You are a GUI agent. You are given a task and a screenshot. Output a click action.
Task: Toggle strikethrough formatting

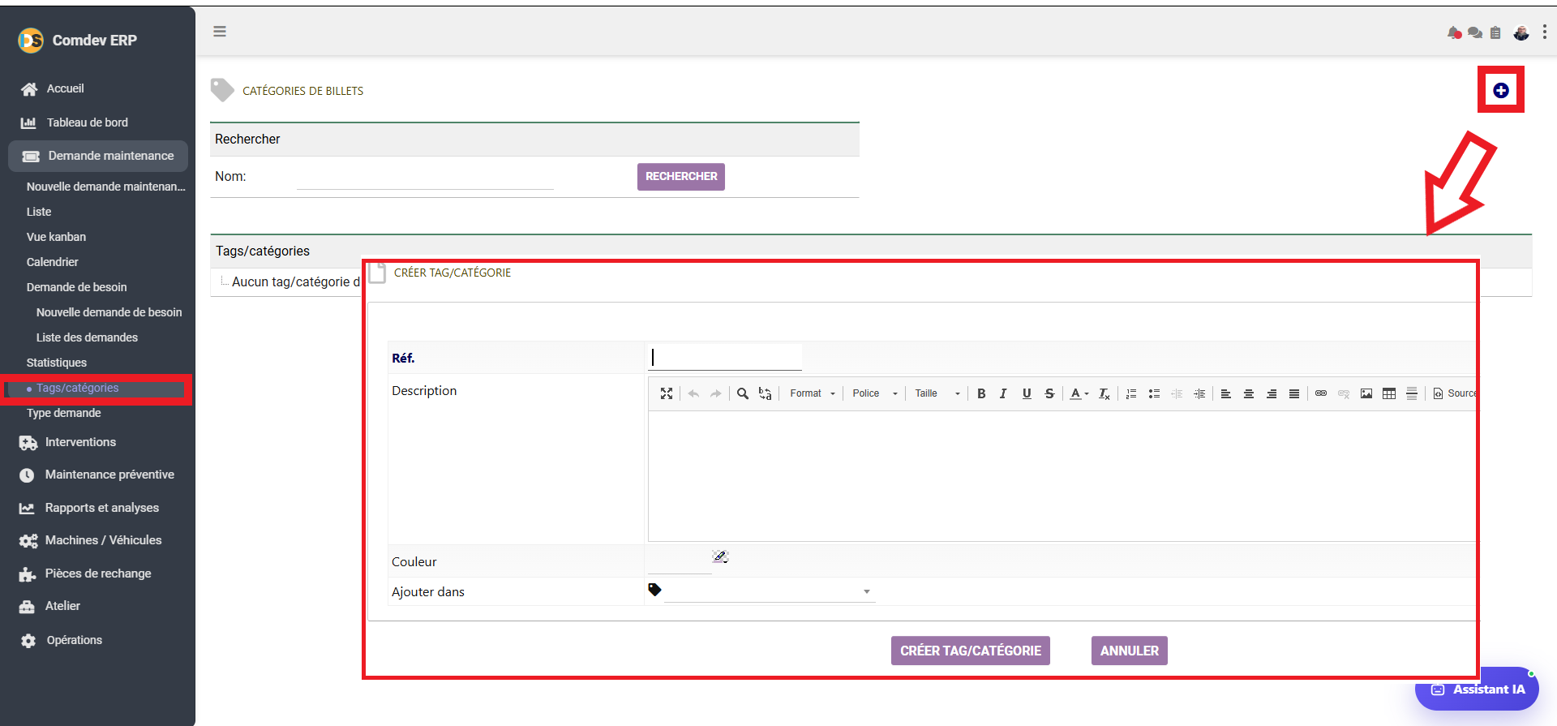(x=1049, y=393)
